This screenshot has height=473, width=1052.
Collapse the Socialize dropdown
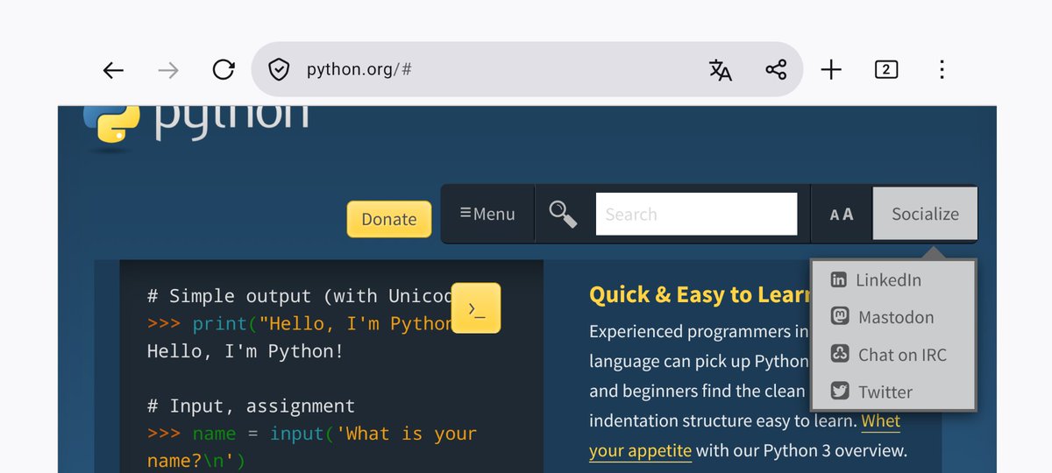925,214
